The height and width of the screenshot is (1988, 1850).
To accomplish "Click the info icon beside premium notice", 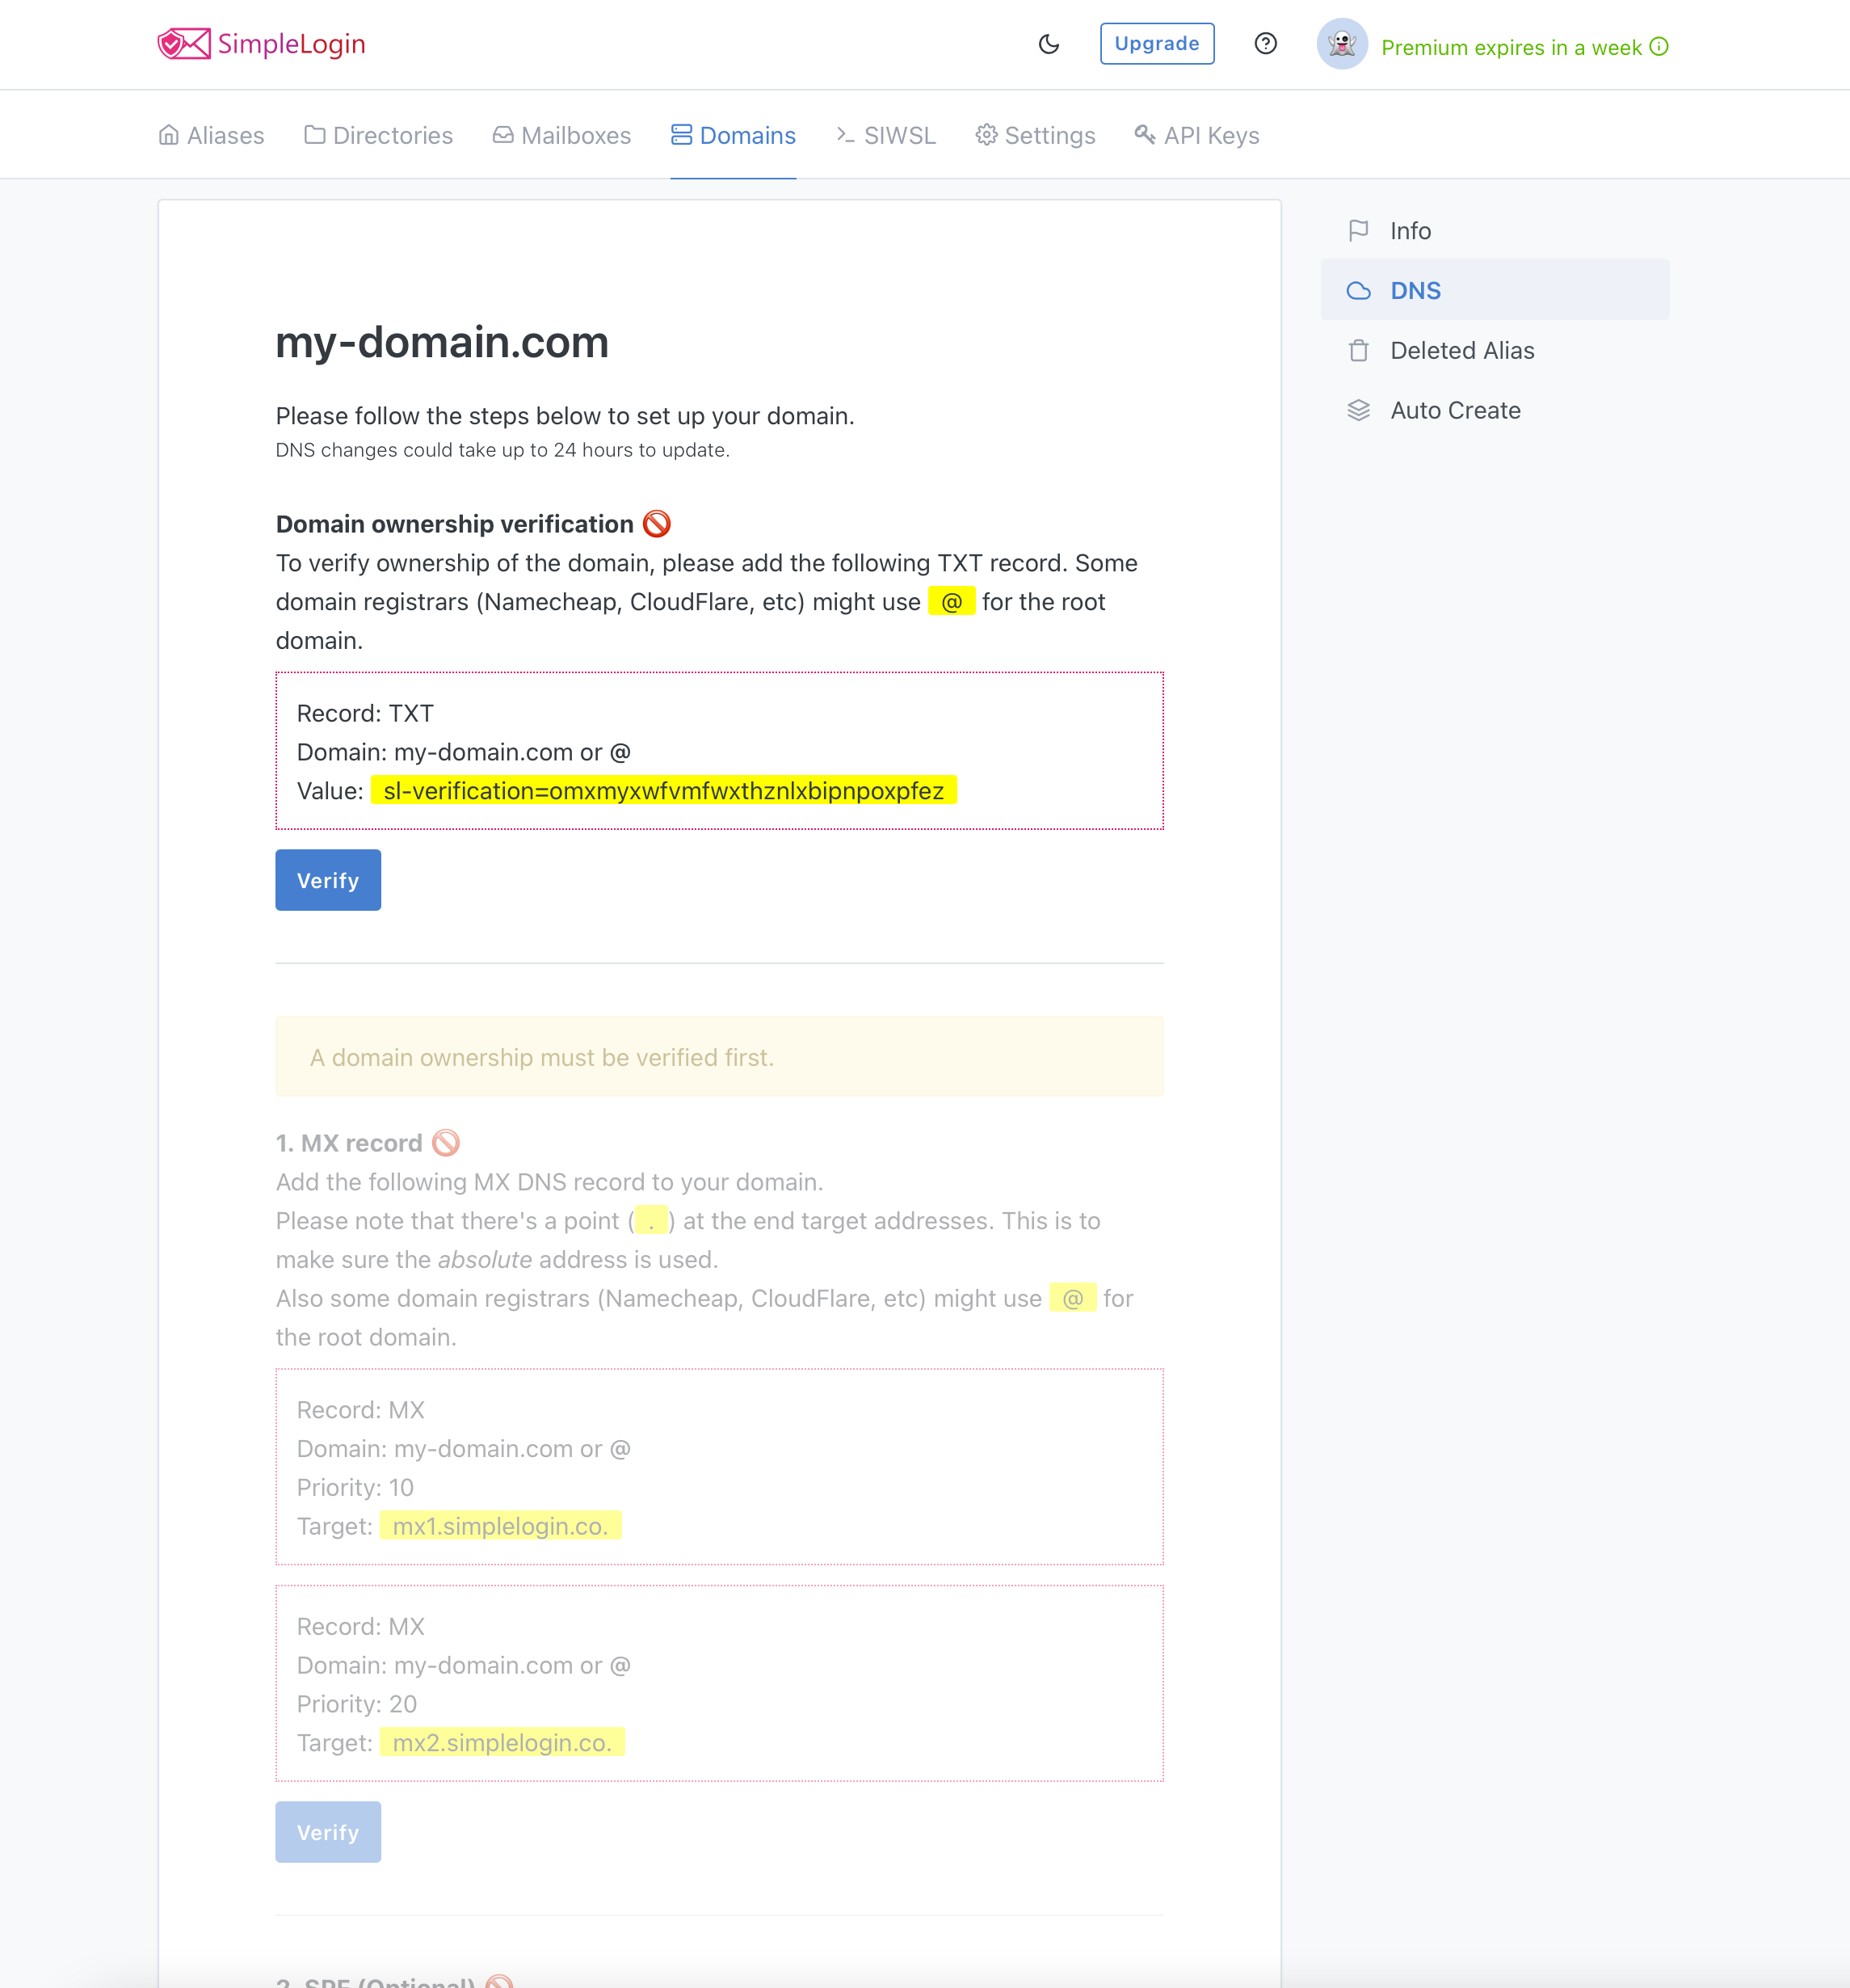I will point(1659,46).
